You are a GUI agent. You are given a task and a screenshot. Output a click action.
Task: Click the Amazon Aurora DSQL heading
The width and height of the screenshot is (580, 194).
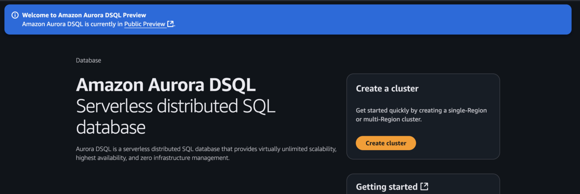(166, 85)
